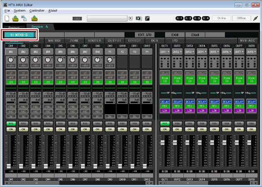Open OUT1 output level meter block
The height and width of the screenshot is (187, 262).
pos(165,62)
